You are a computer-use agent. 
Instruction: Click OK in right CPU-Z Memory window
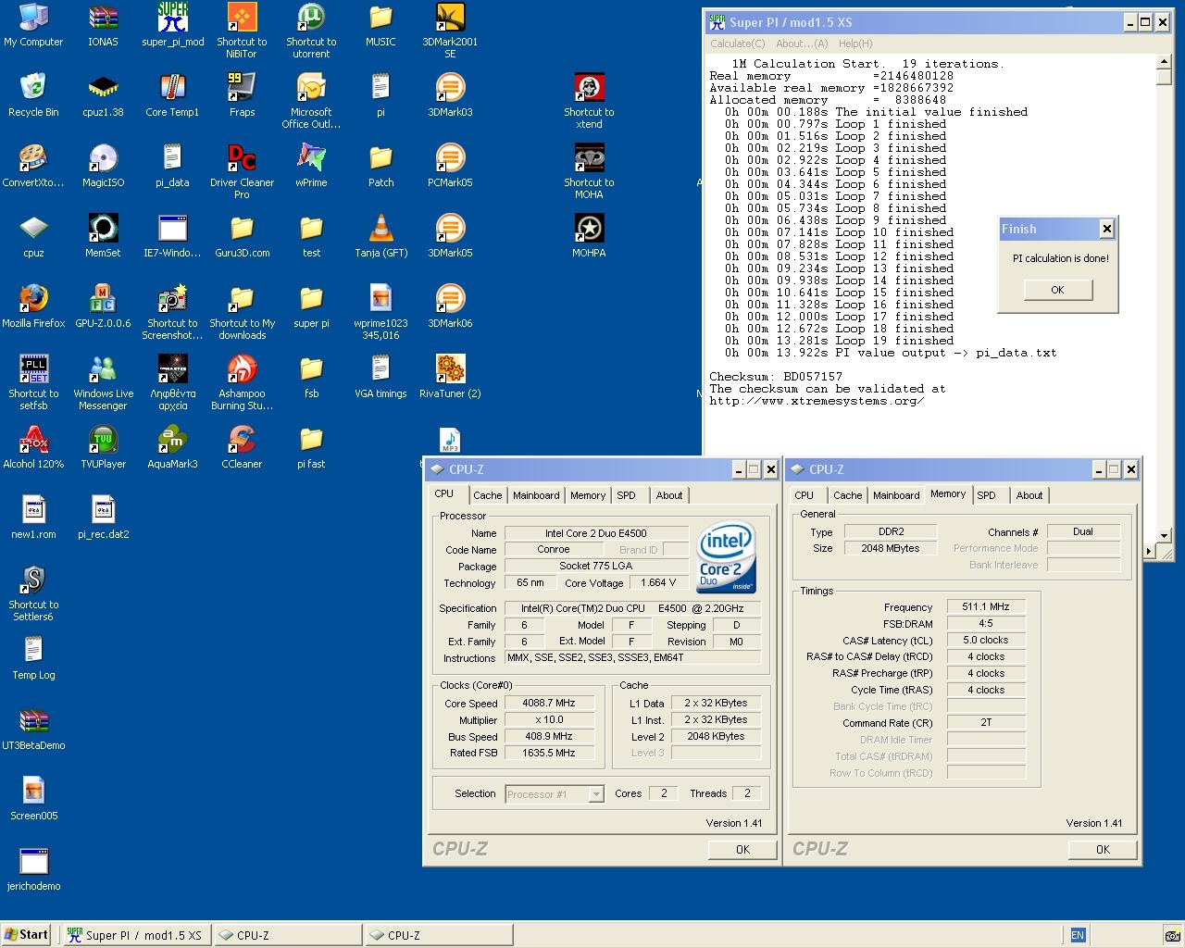point(1103,849)
